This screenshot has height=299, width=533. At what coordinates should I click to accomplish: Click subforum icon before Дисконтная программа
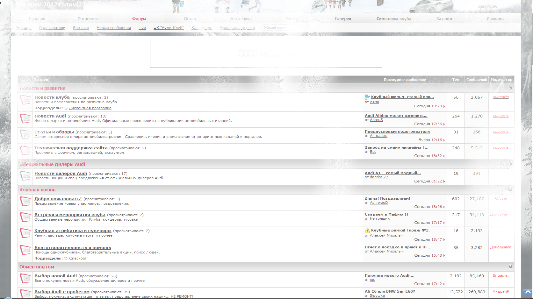point(66,108)
